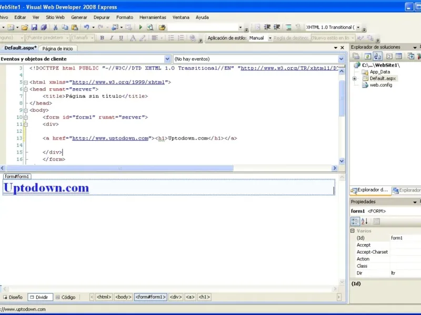Switch to Dividir split view mode

(41, 297)
